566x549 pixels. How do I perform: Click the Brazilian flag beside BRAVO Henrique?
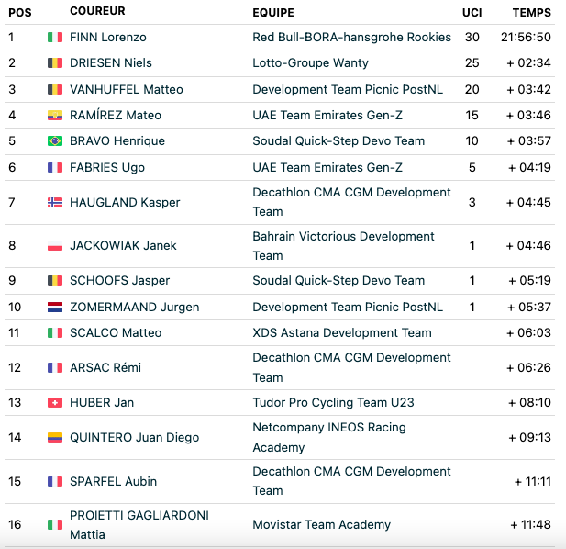click(x=55, y=140)
